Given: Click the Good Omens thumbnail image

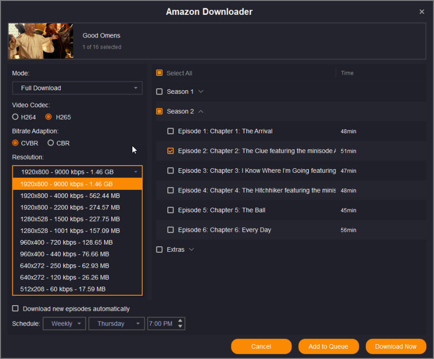Looking at the screenshot, I should point(41,41).
